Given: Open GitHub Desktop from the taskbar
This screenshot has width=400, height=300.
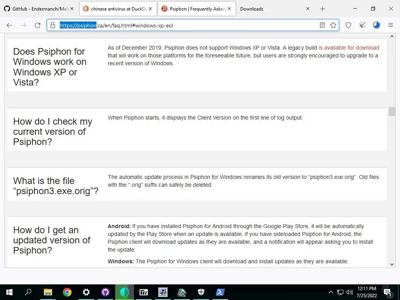Looking at the screenshot, I should pos(105,292).
